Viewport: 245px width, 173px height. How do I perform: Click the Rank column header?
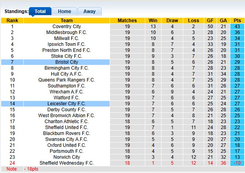pyautogui.click(x=12, y=21)
